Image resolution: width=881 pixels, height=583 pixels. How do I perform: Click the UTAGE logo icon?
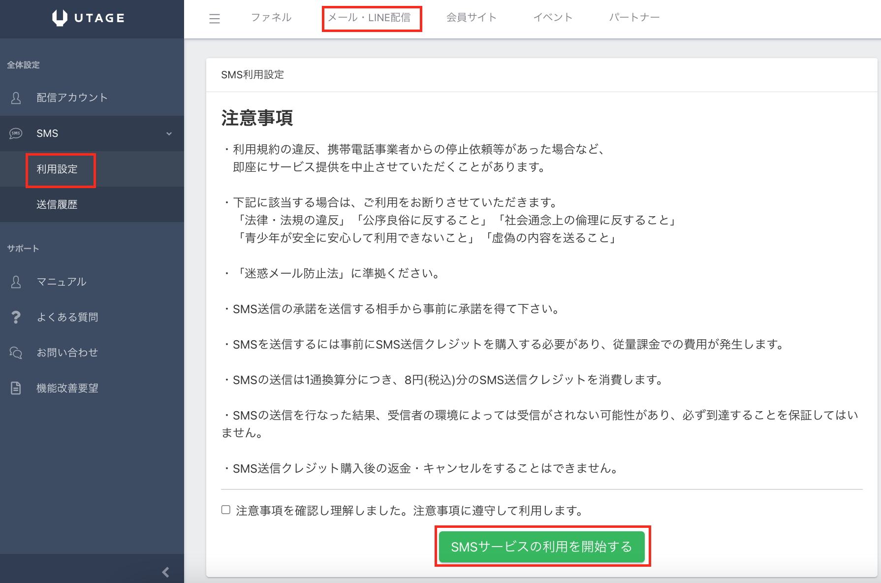tap(60, 18)
